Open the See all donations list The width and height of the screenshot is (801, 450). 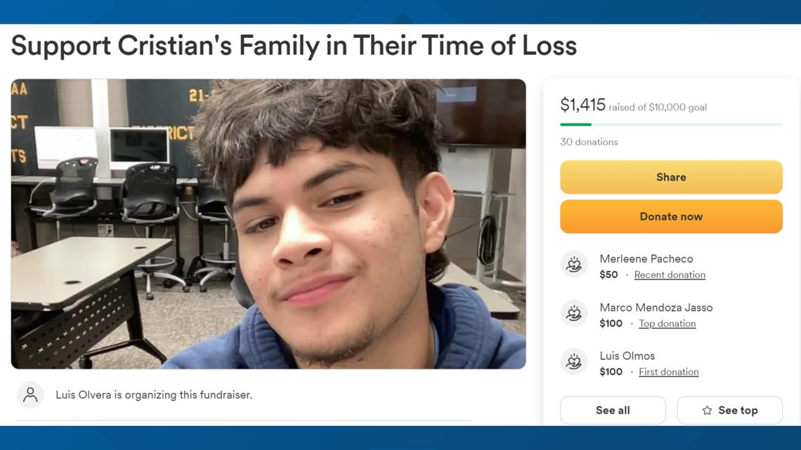pos(612,411)
